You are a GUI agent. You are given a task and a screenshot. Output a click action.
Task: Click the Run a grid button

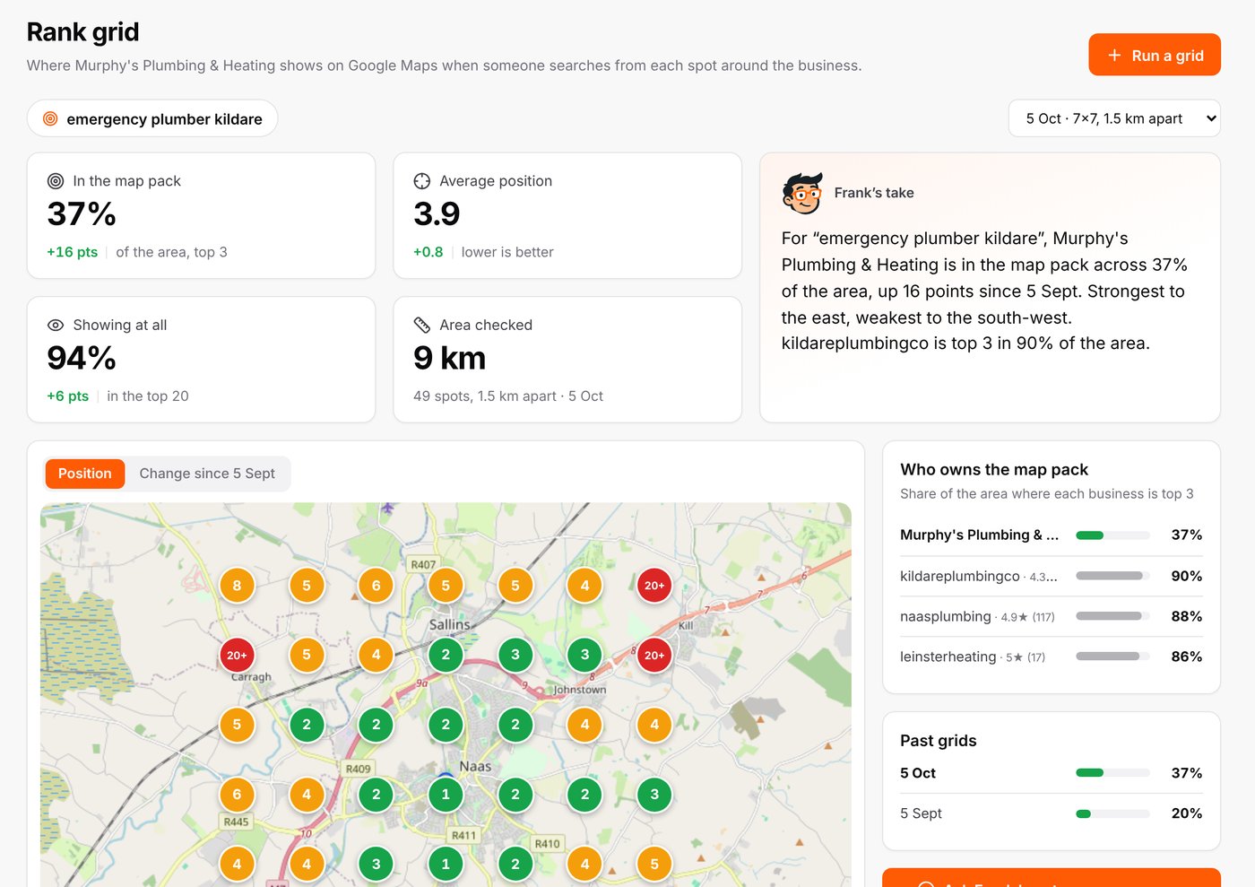pos(1155,55)
